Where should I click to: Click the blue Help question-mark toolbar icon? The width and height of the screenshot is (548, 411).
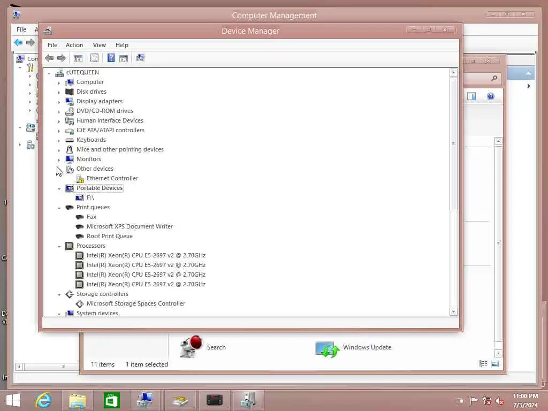click(111, 58)
